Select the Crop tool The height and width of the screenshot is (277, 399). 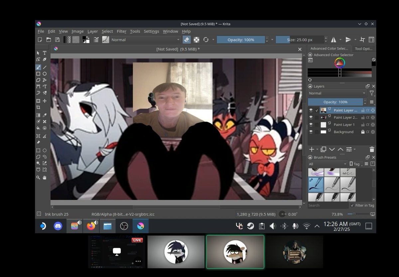pos(38,107)
